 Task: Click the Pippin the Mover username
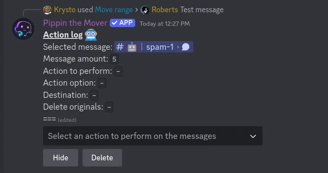coord(75,23)
